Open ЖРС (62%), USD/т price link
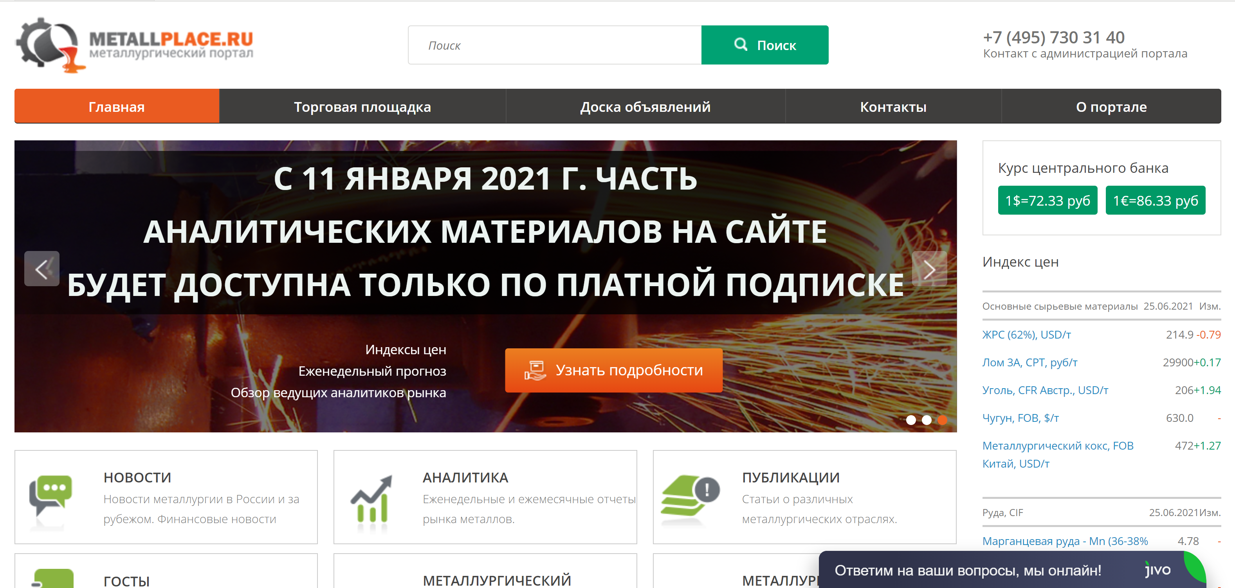1235x588 pixels. pos(1026,335)
